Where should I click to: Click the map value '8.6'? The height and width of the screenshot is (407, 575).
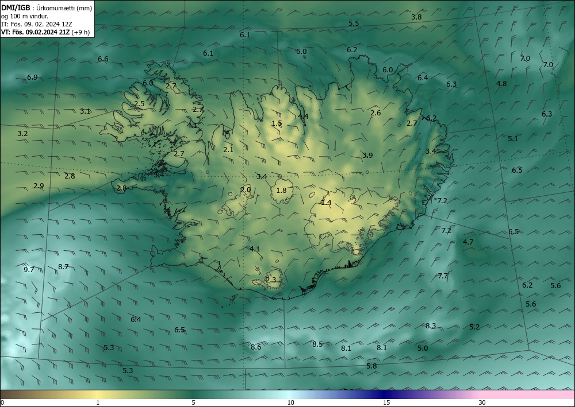tap(256, 347)
